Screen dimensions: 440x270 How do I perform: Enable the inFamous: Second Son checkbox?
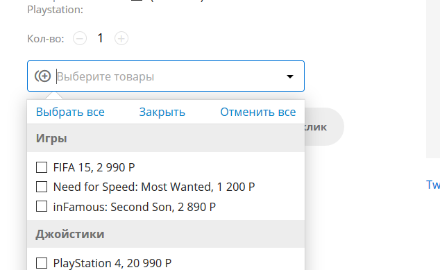(x=42, y=206)
